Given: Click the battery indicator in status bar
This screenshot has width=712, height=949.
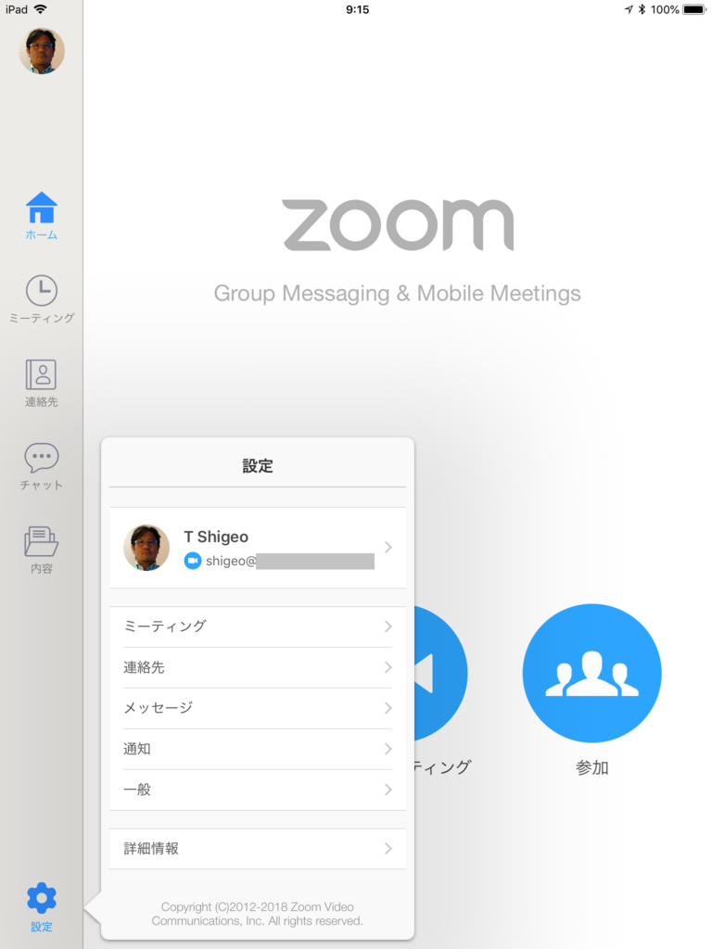Looking at the screenshot, I should click(695, 9).
